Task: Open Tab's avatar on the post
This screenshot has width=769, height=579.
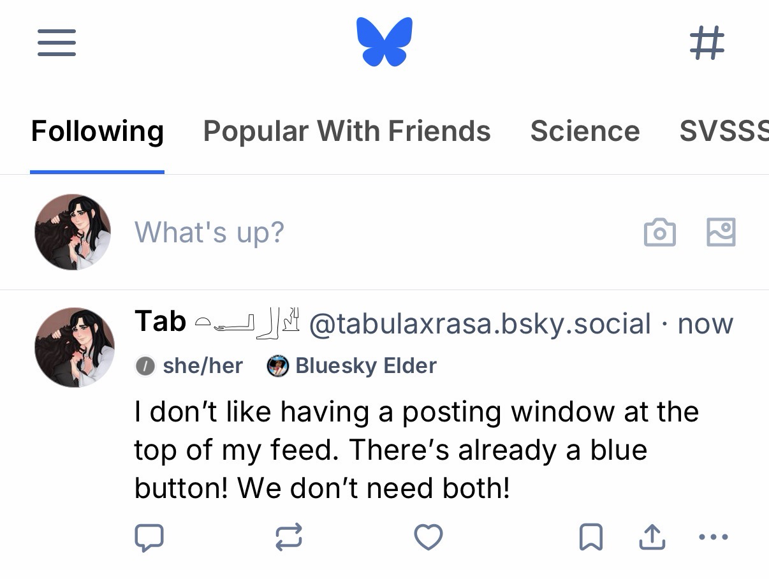Action: tap(74, 348)
